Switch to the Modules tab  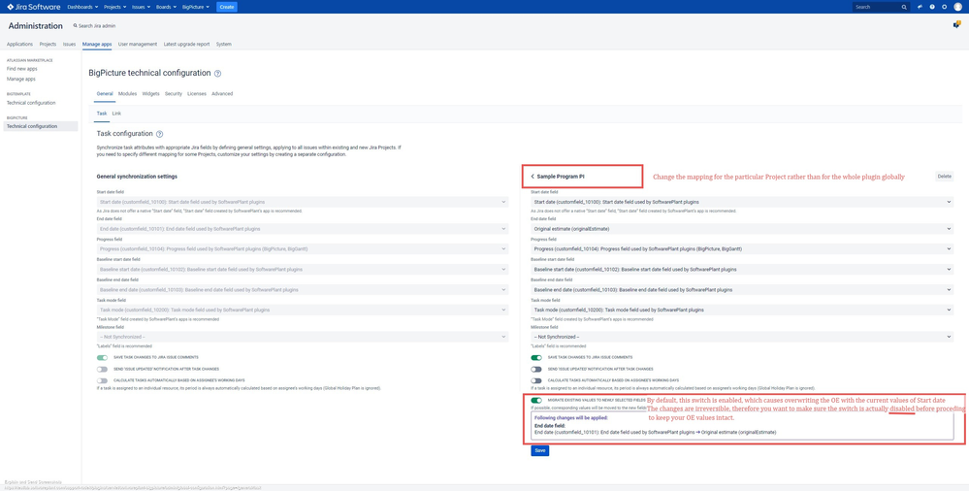127,94
